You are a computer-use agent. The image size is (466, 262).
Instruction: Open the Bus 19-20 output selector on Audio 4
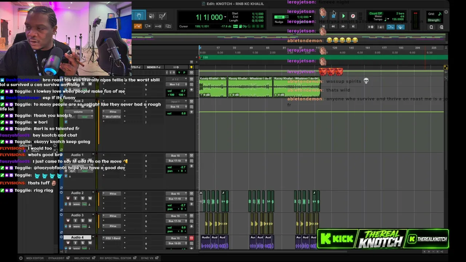click(177, 243)
